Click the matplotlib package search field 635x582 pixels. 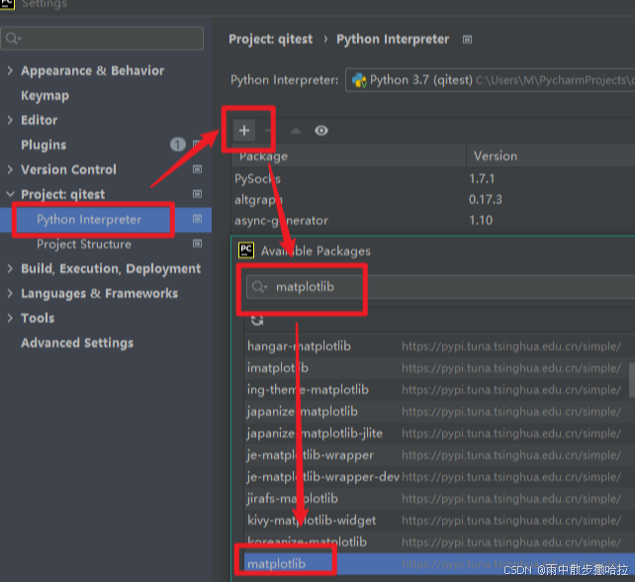tap(440, 287)
